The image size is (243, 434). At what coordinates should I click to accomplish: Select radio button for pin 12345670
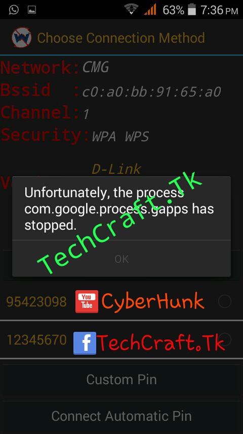click(225, 339)
